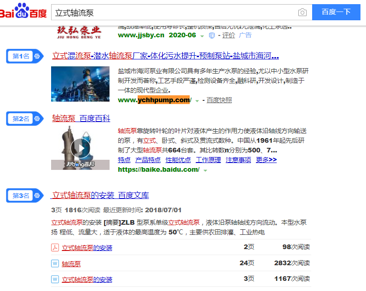Open the 特点 sublink
Viewport: 366px width, 291px height.
click(124, 160)
